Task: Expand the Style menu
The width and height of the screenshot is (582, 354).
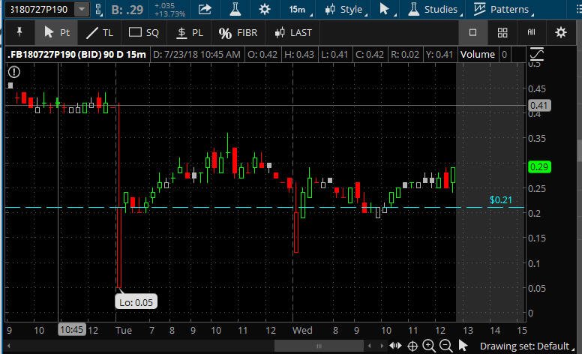Action: pos(346,9)
